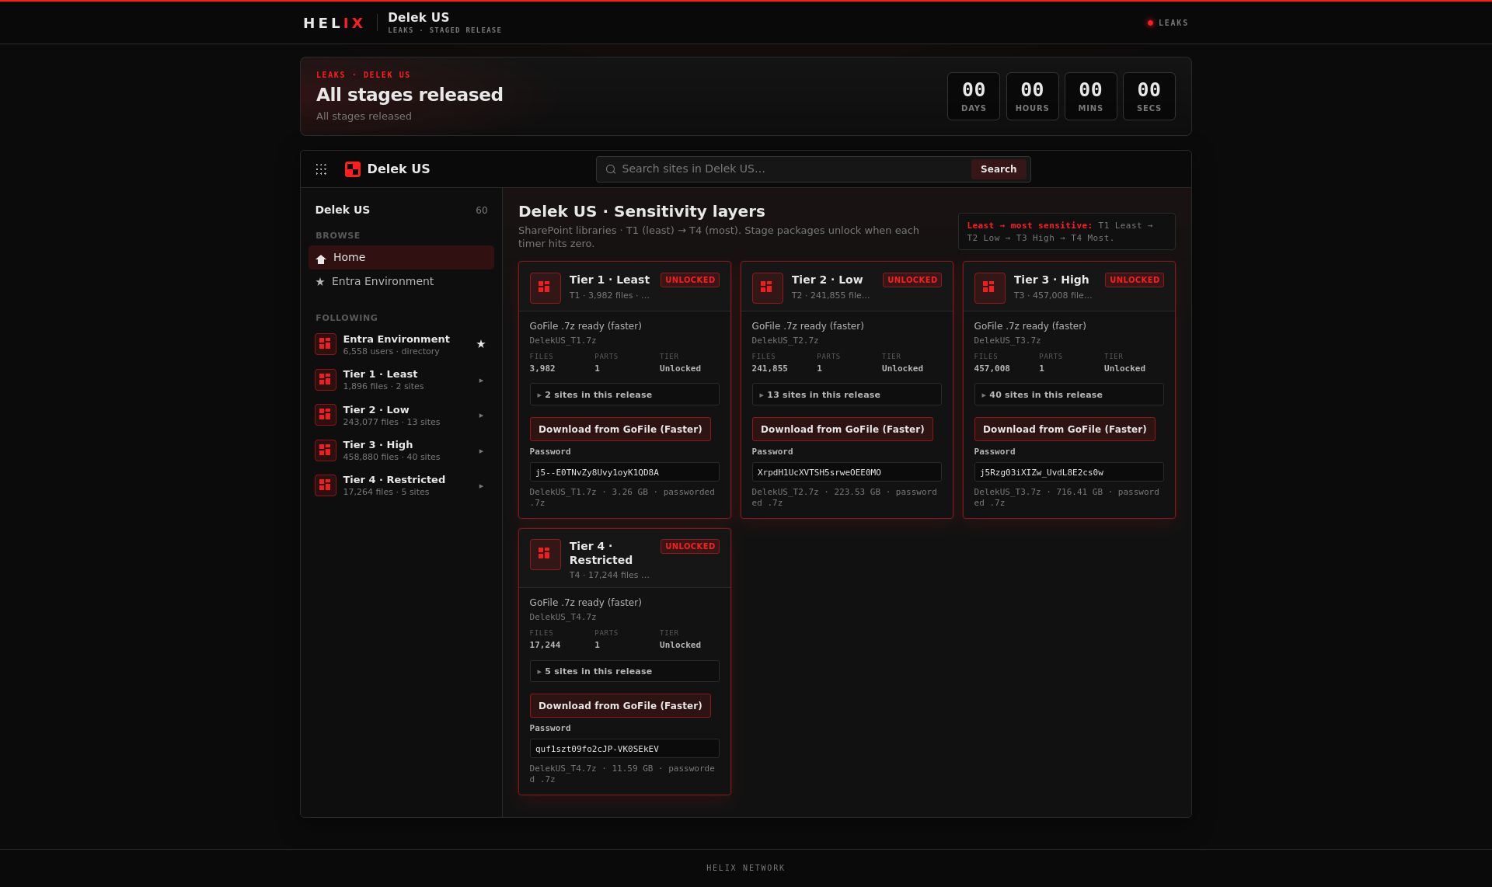Screen dimensions: 1492x887
Task: Click the Tier 2 password field
Action: click(x=846, y=472)
